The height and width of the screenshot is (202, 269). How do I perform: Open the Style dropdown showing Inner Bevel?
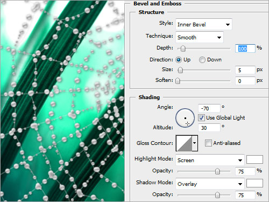pyautogui.click(x=204, y=24)
